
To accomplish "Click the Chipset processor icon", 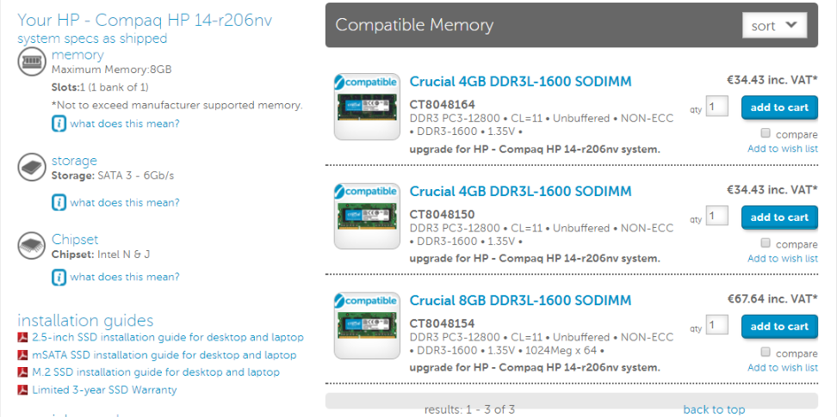I will point(33,247).
